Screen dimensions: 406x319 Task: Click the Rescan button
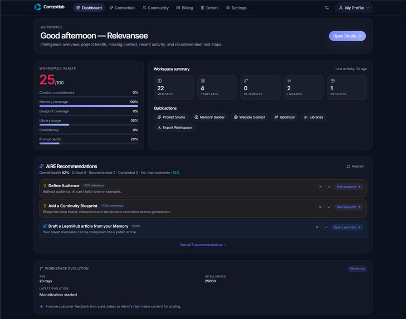point(355,166)
